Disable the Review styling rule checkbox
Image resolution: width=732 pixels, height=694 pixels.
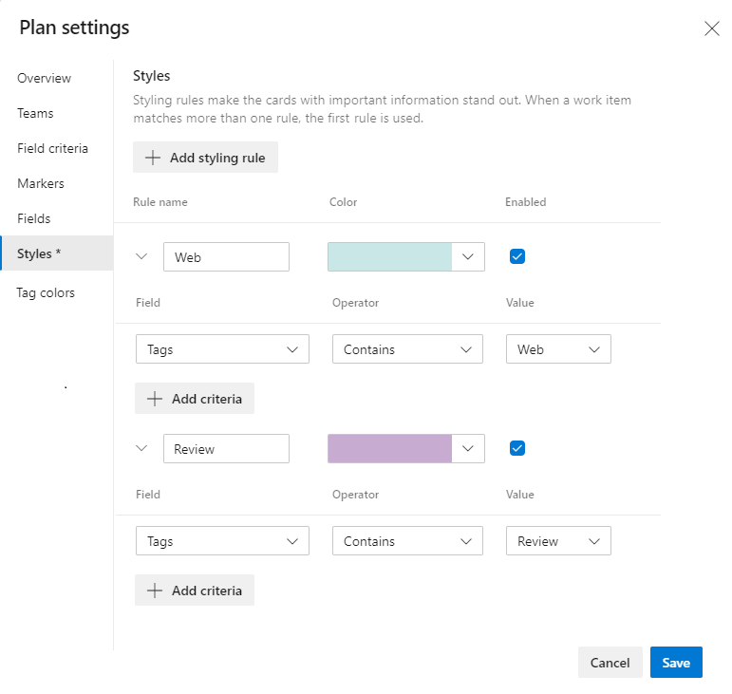pyautogui.click(x=517, y=448)
